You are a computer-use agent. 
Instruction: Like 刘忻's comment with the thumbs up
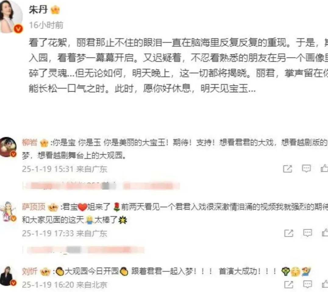coord(325,284)
